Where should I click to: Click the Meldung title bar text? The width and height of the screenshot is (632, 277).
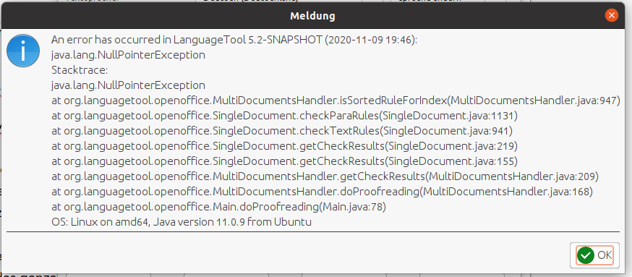coord(313,16)
